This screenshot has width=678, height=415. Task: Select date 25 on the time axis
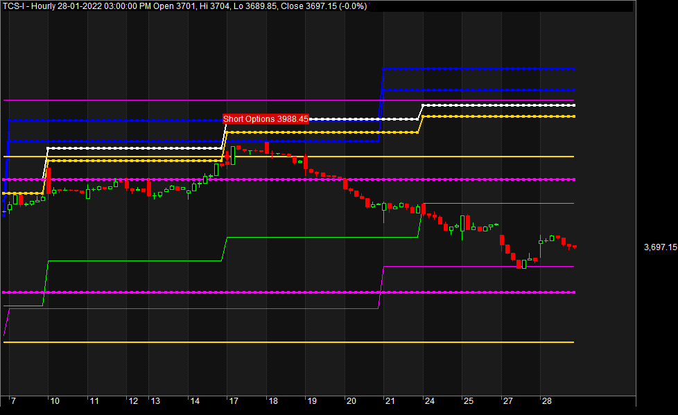click(469, 401)
